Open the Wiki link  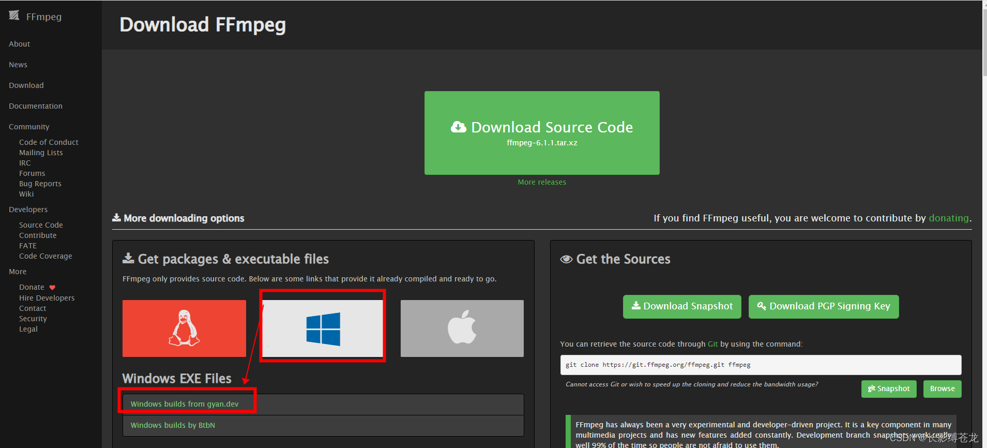point(26,194)
